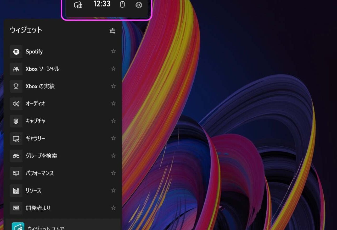The width and height of the screenshot is (337, 230).
Task: Star the パフォーマンス widget as favorite
Action: 113,173
